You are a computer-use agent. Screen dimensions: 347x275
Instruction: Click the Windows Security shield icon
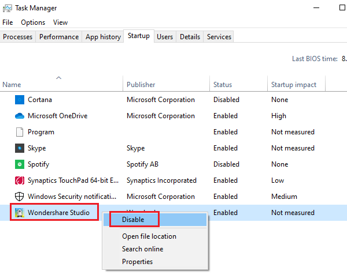(19, 197)
